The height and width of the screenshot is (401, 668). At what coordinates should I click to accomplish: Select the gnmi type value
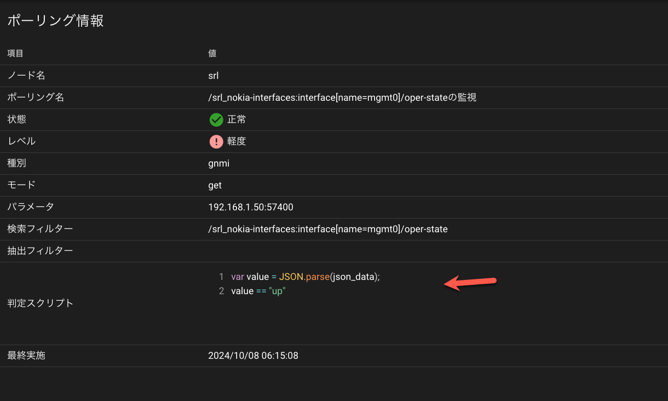click(218, 163)
